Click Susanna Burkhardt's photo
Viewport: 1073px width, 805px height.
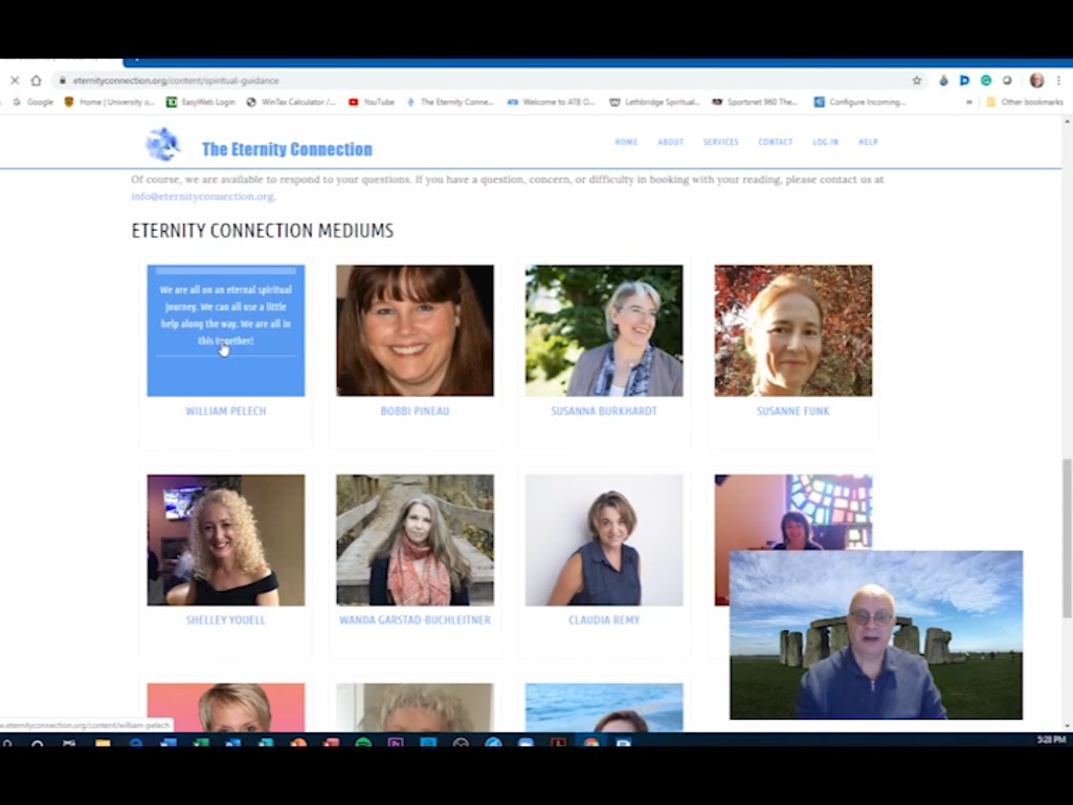[604, 330]
